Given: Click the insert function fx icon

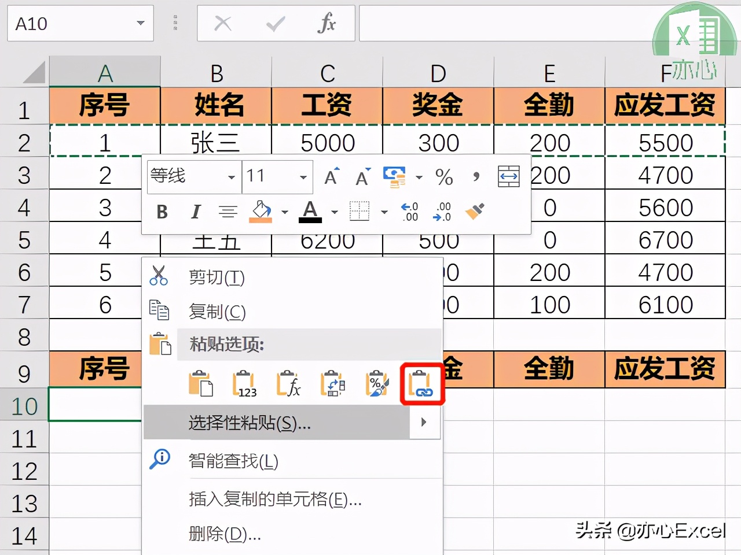Looking at the screenshot, I should click(326, 24).
